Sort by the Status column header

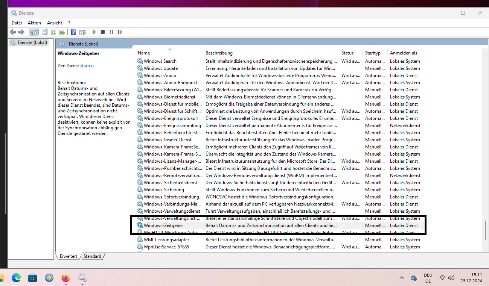[x=351, y=53]
